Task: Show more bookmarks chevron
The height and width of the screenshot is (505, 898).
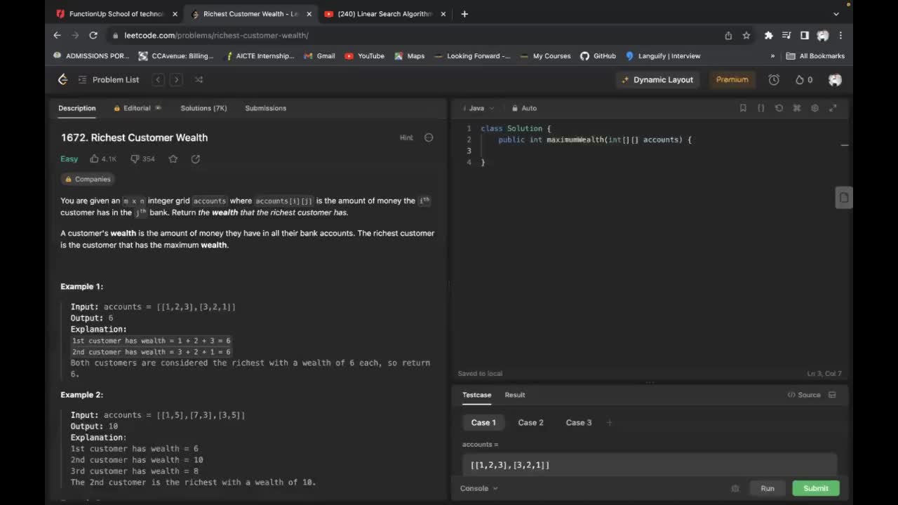Action: tap(772, 56)
